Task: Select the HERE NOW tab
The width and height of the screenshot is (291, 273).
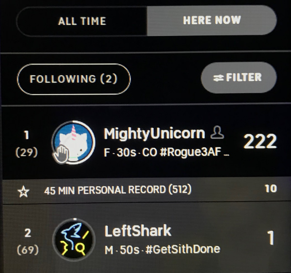Action: [x=212, y=20]
